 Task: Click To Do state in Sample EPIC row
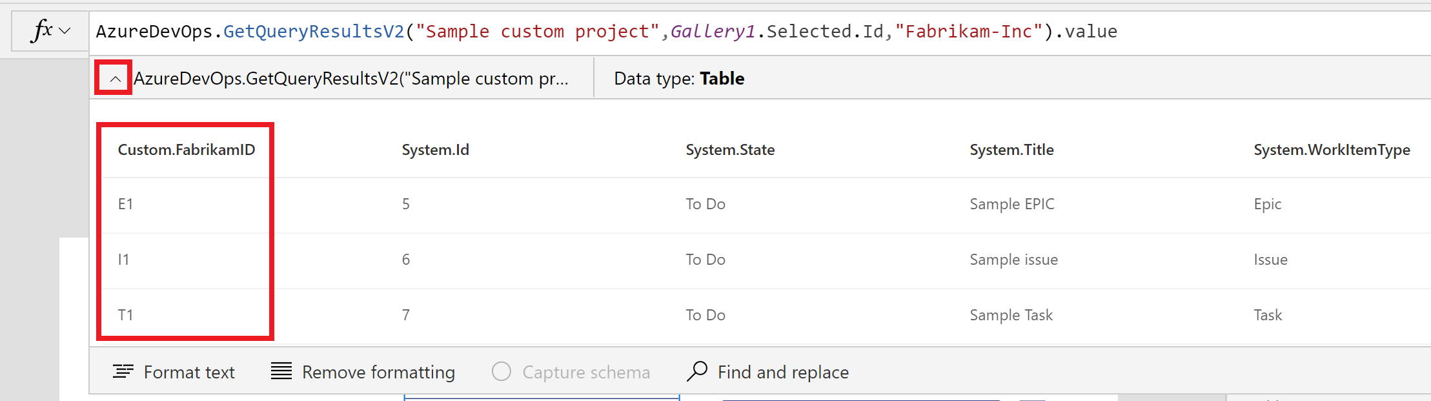point(705,204)
